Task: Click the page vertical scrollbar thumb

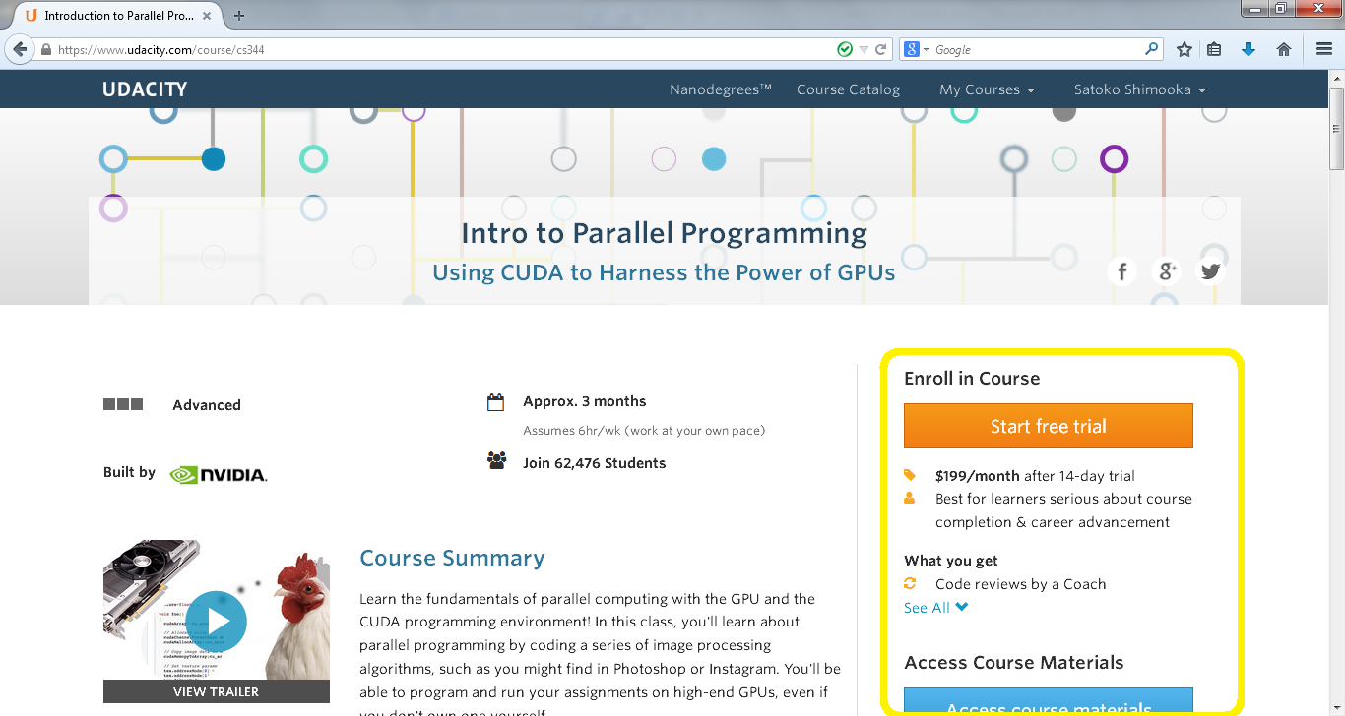Action: click(1336, 128)
